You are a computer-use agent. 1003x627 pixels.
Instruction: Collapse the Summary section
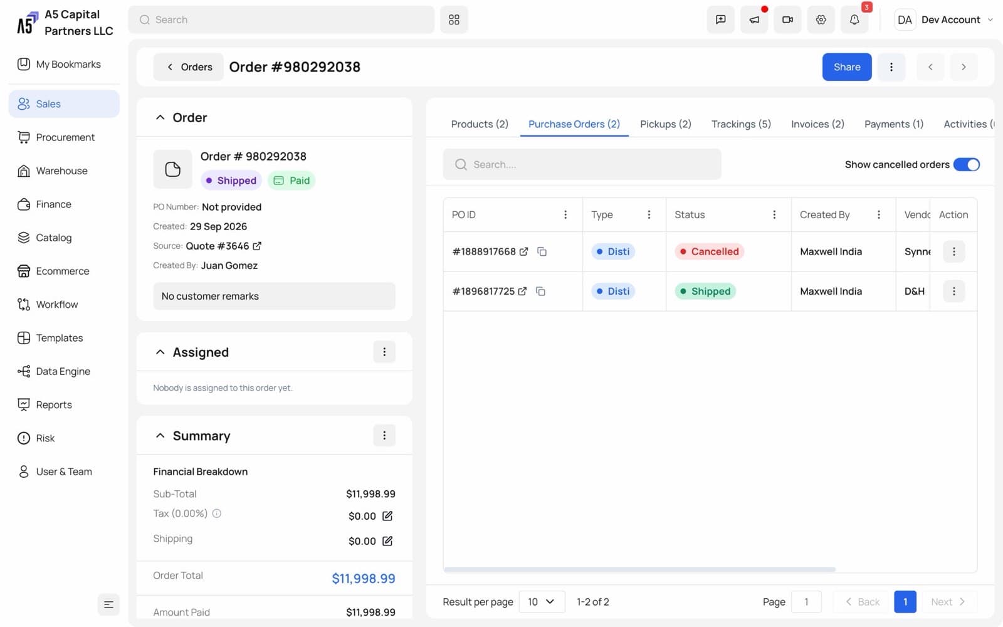coord(160,435)
